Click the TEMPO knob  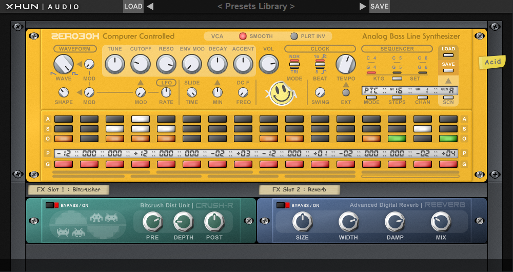pos(346,64)
